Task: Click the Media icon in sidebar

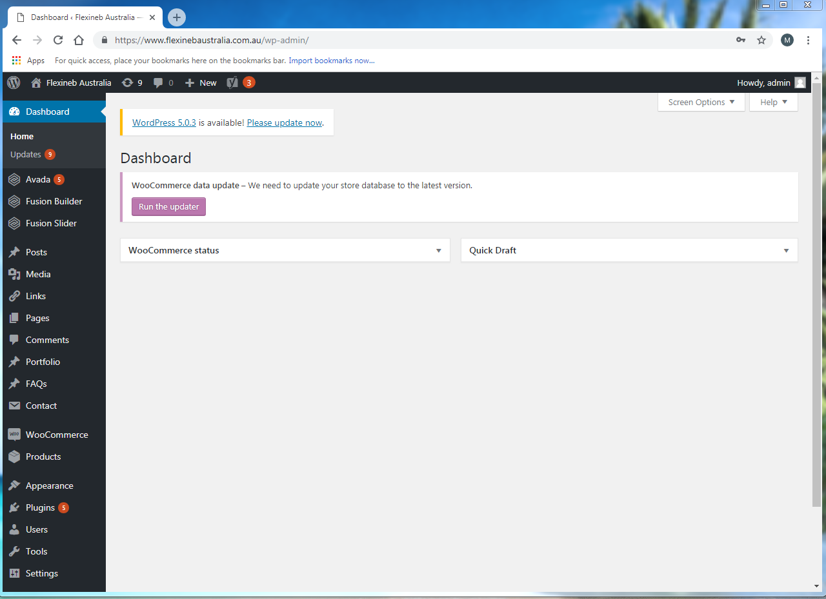Action: (x=14, y=274)
